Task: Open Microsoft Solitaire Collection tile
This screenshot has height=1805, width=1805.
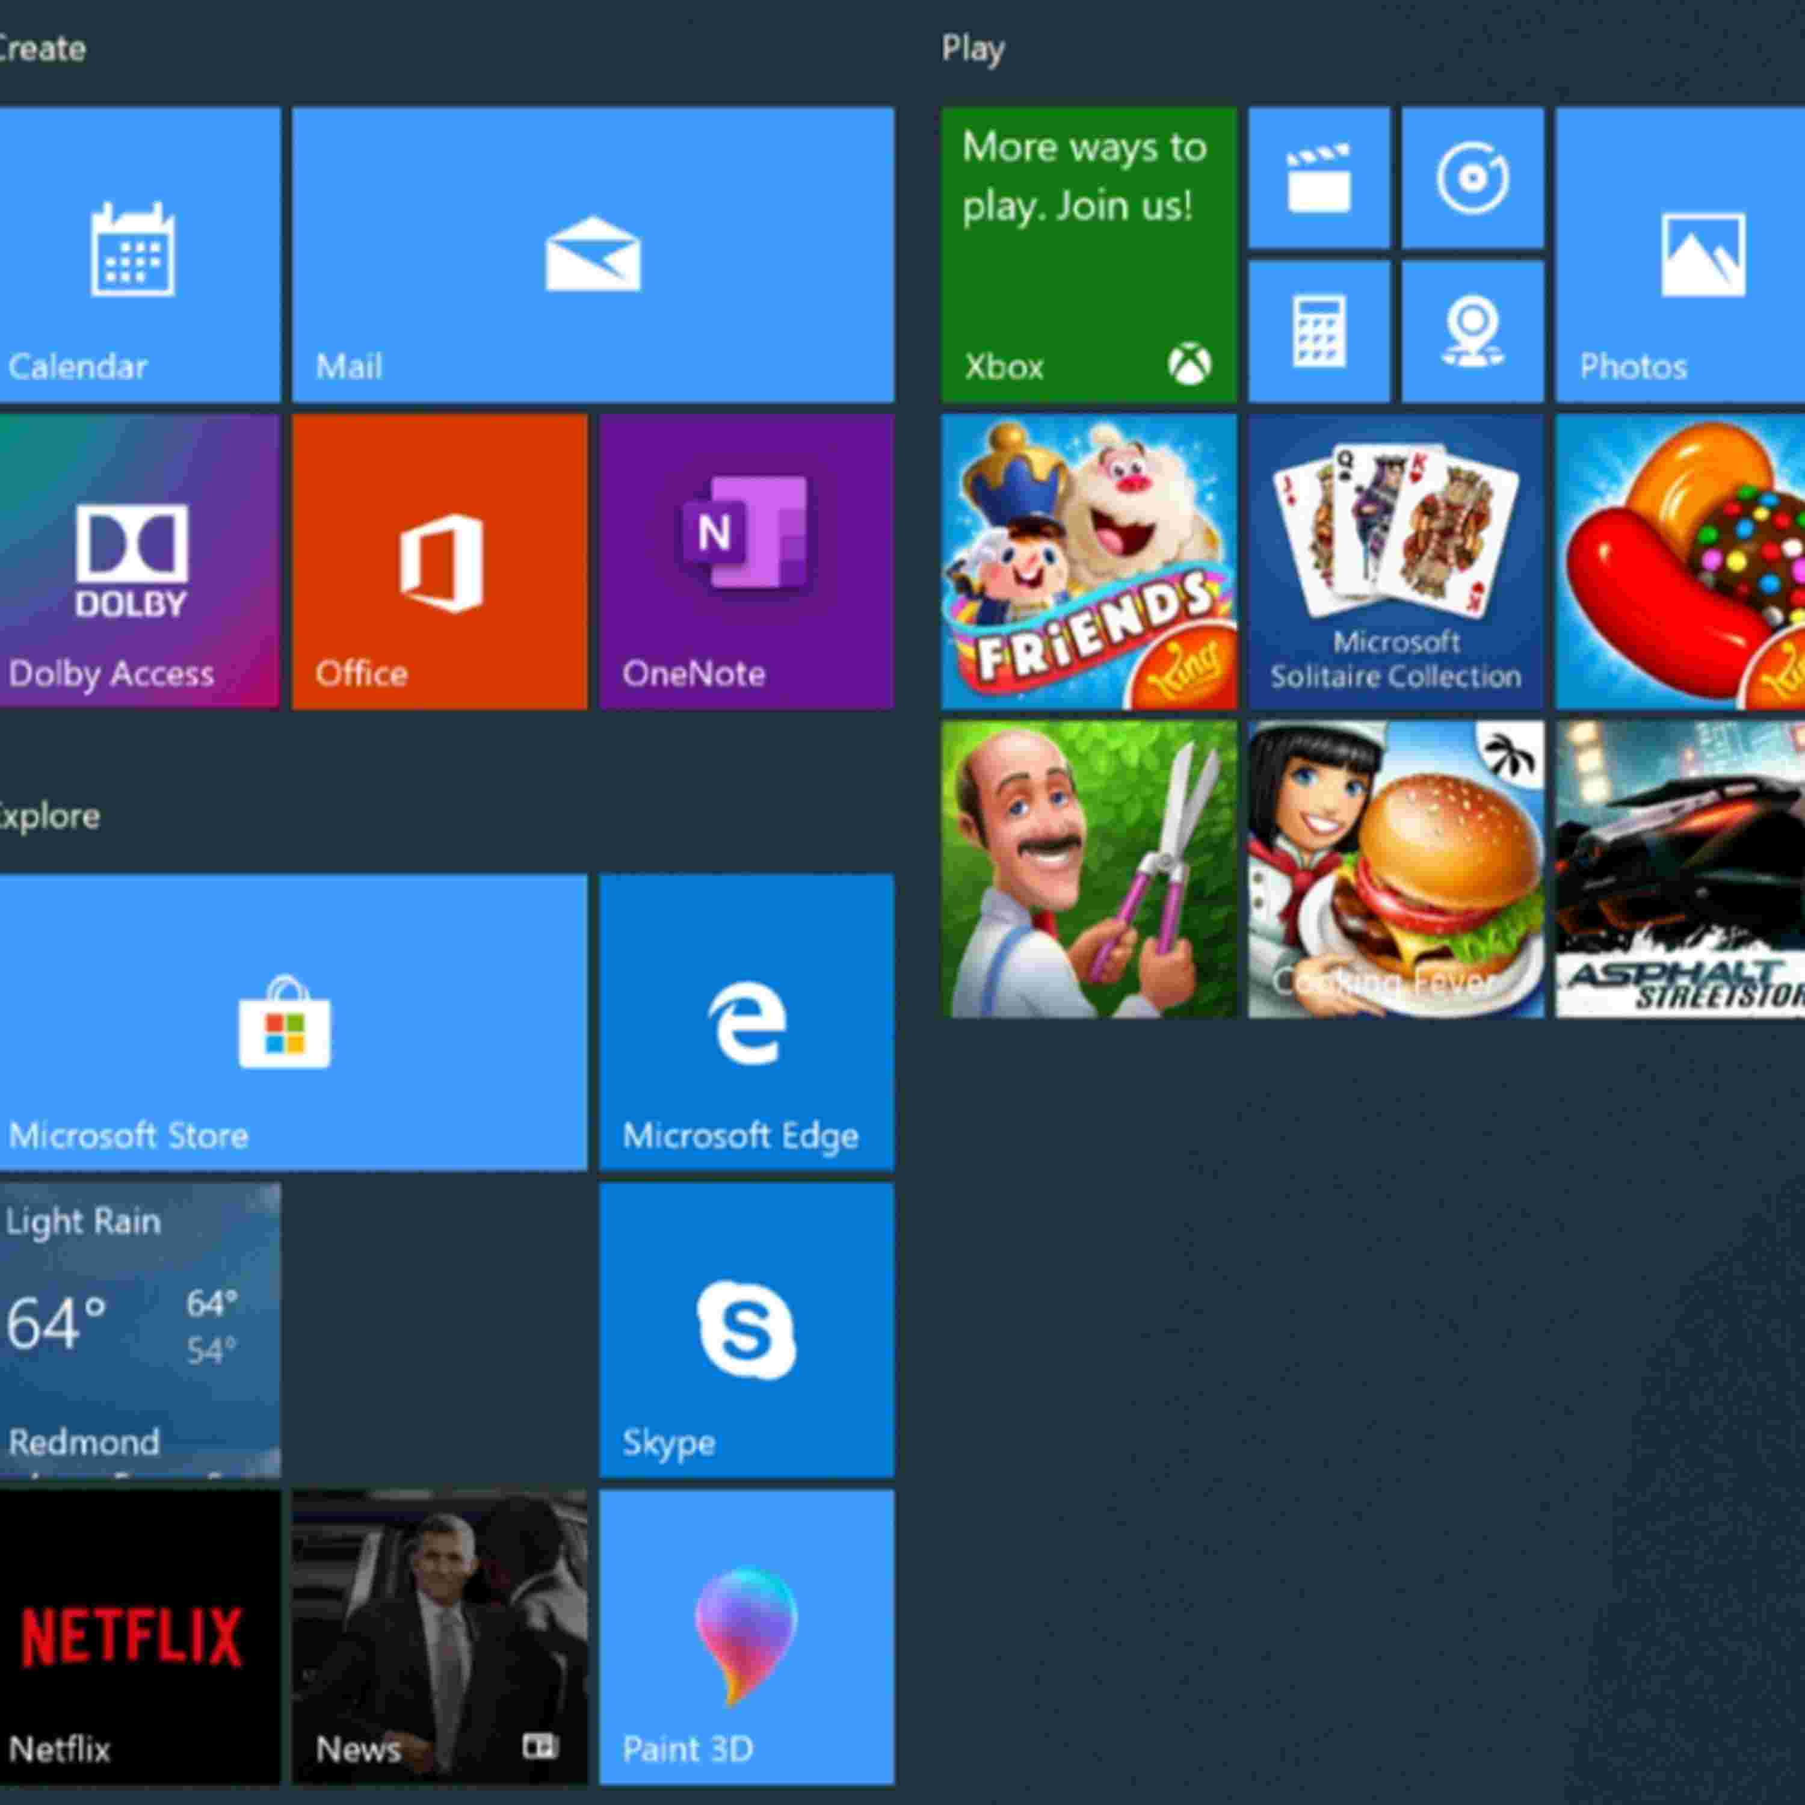Action: tap(1395, 561)
